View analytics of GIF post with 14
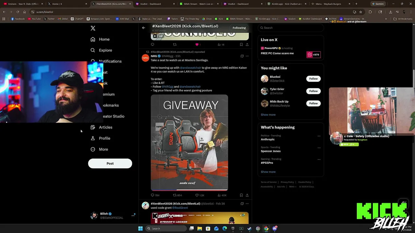Screen dimensions: 415x233 [221, 45]
